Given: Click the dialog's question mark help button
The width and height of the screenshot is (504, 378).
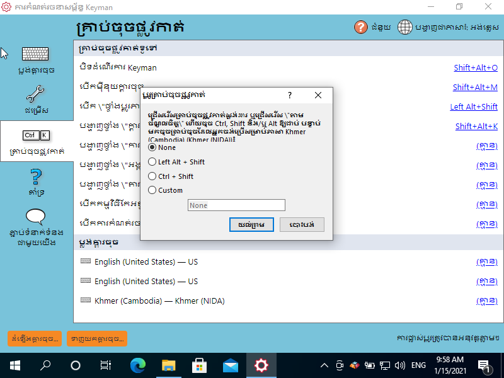Looking at the screenshot, I should (x=290, y=95).
